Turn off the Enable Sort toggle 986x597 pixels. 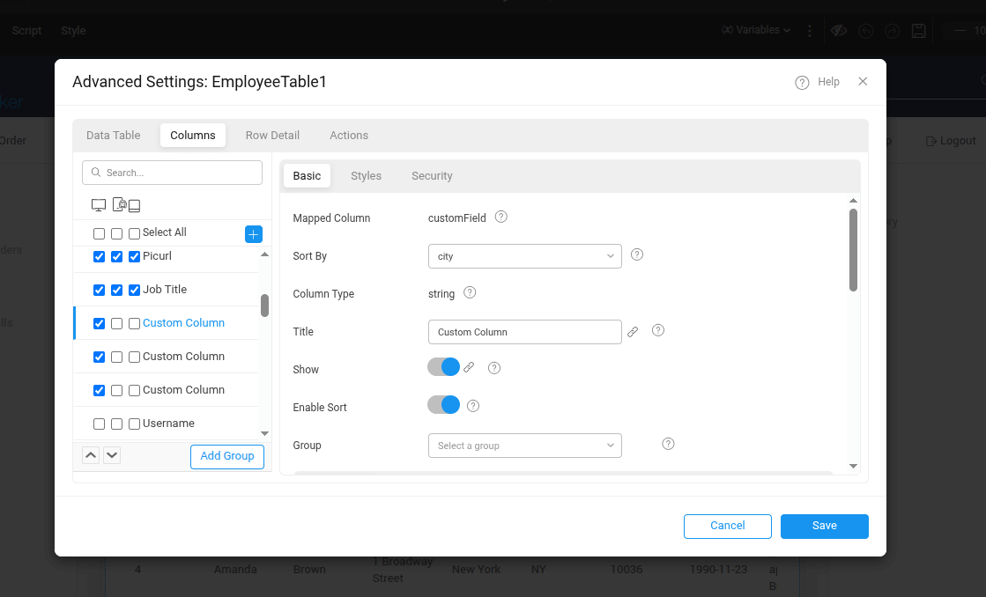pos(443,405)
